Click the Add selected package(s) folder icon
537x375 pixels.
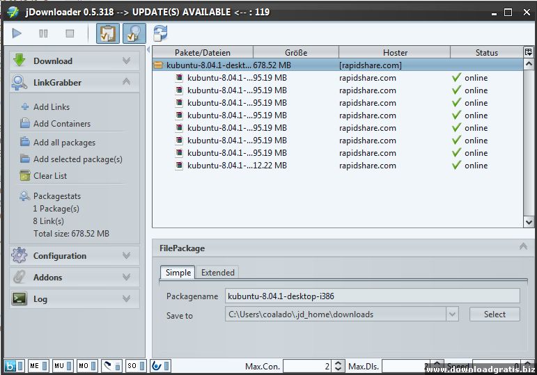[x=25, y=159]
